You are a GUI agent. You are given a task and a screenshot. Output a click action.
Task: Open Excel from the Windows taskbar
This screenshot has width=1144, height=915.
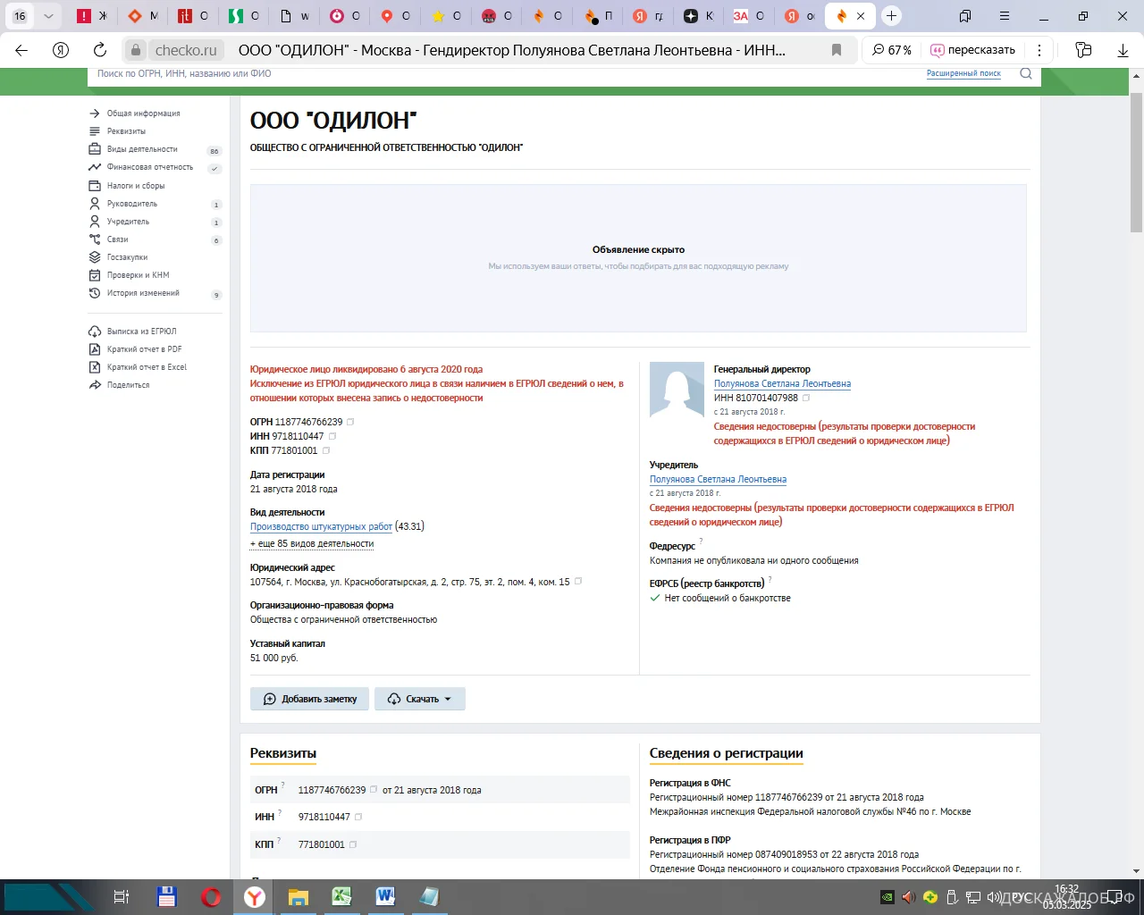click(341, 896)
